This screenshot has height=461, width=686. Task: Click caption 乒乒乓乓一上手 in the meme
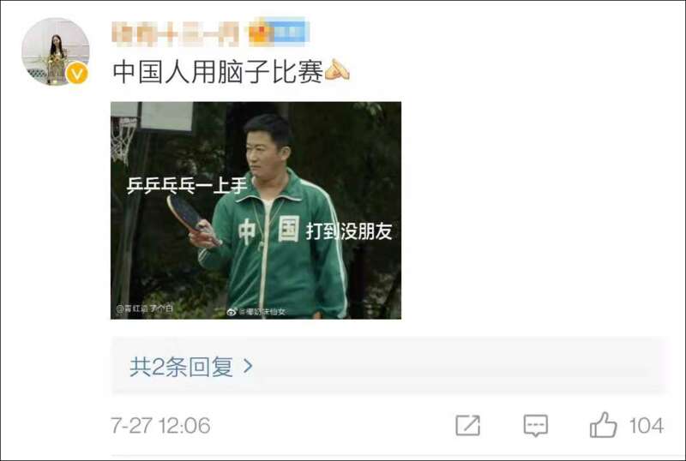pos(187,185)
